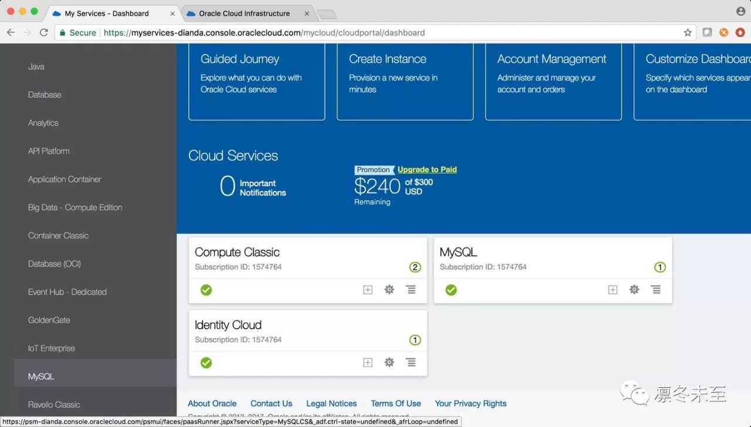The width and height of the screenshot is (751, 427).
Task: Click the $240 remaining balance
Action: 377,186
